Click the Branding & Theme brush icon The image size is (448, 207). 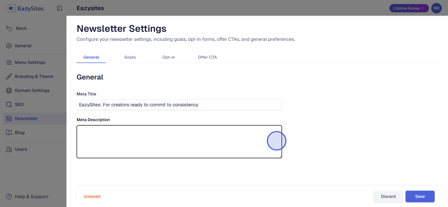[9, 77]
